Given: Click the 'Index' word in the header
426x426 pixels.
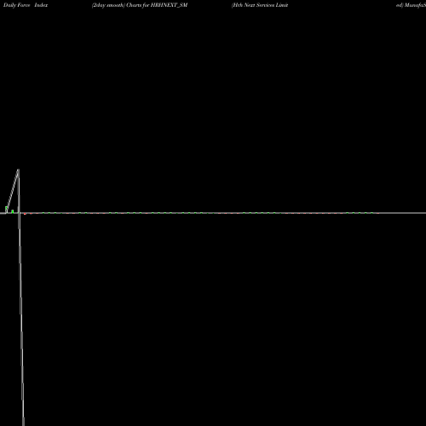Looking at the screenshot, I should 41,5.
